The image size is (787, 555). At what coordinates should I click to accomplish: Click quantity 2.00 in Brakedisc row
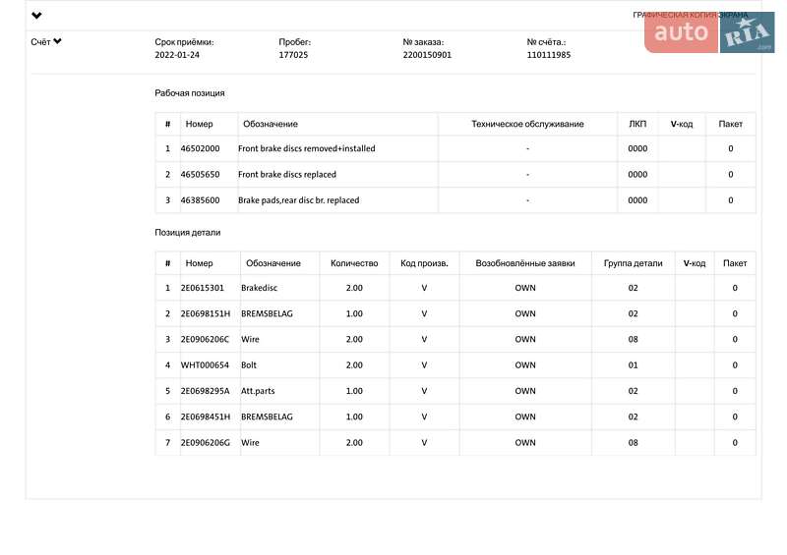pyautogui.click(x=354, y=288)
